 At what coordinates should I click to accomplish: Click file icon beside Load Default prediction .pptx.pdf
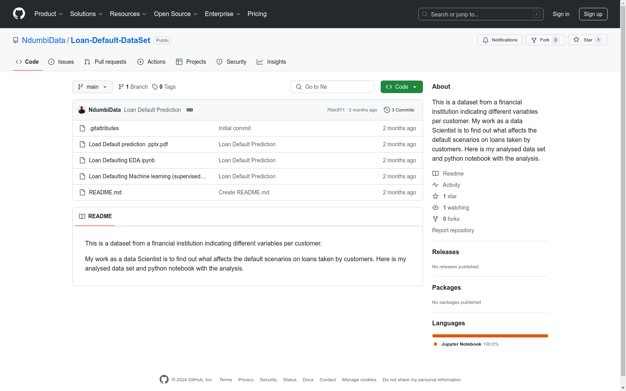[82, 144]
